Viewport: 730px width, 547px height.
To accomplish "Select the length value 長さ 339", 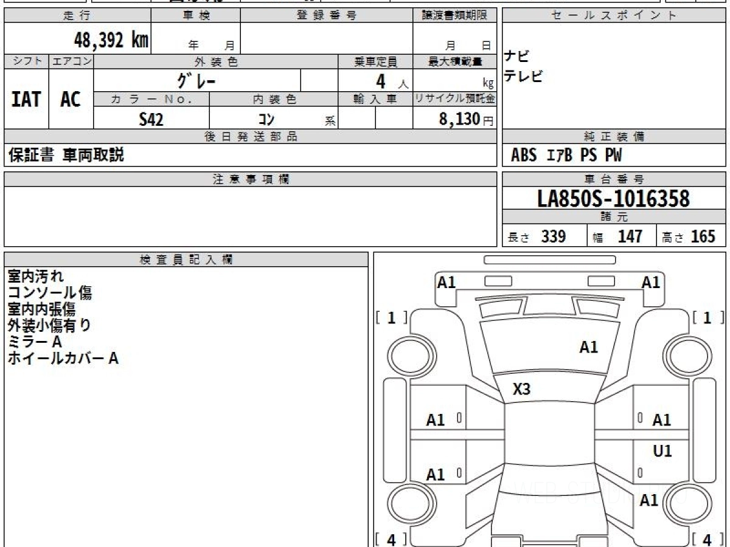I will coord(537,236).
